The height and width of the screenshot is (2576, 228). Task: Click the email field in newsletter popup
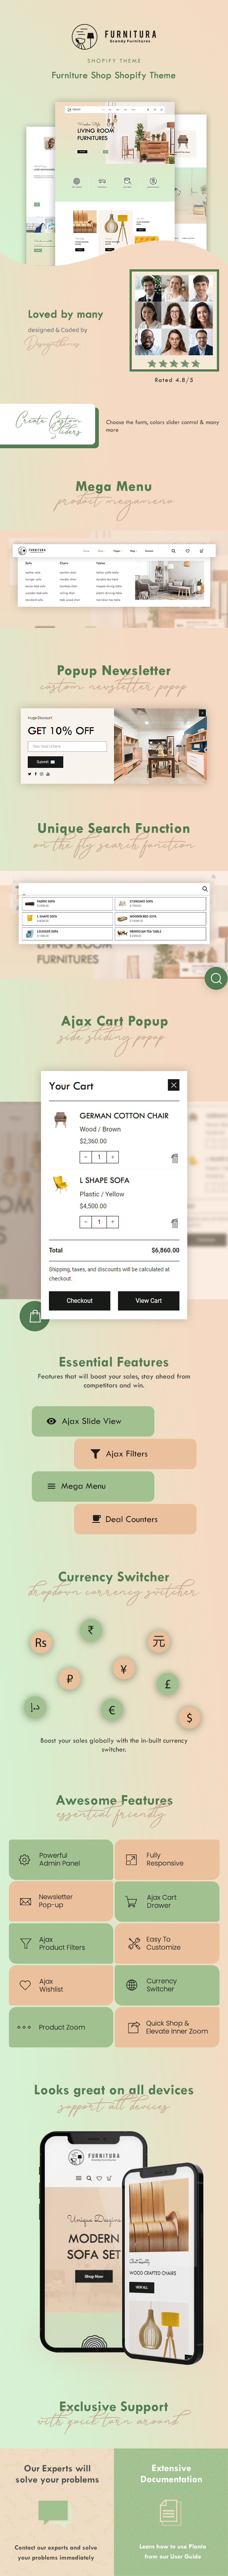click(x=67, y=746)
